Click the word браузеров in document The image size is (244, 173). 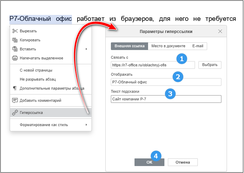pyautogui.click(x=137, y=19)
